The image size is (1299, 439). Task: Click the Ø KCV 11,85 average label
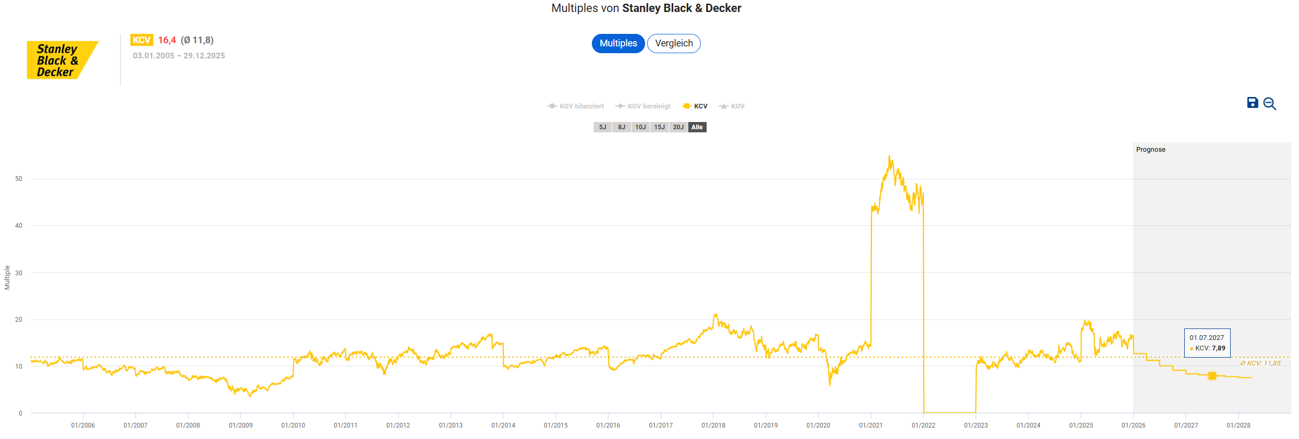[1260, 363]
